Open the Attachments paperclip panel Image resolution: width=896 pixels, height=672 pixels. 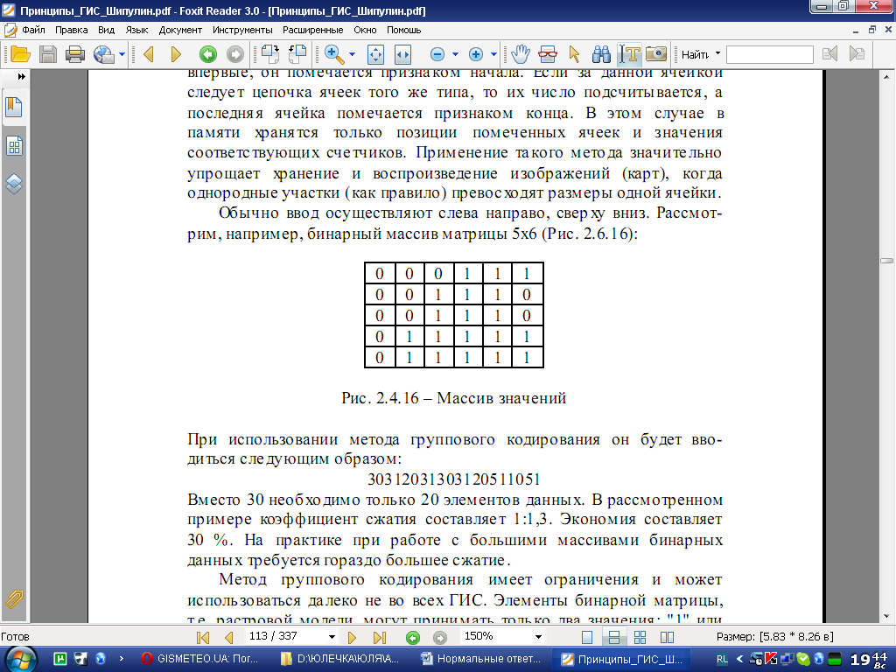coord(14,598)
